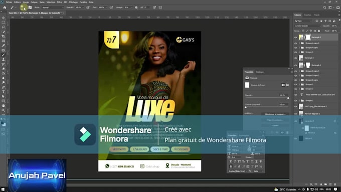Screen dimensions: 341x192
Task: Select the Clone Stamp tool
Action: (4, 59)
